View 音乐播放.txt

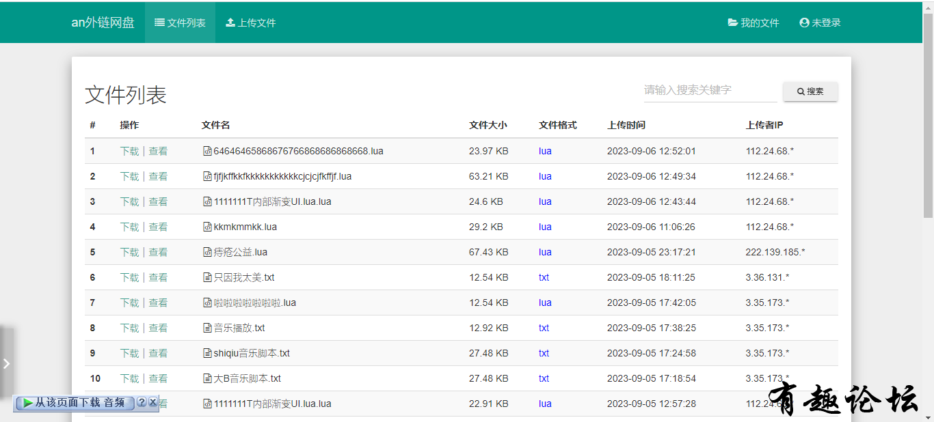coord(158,328)
